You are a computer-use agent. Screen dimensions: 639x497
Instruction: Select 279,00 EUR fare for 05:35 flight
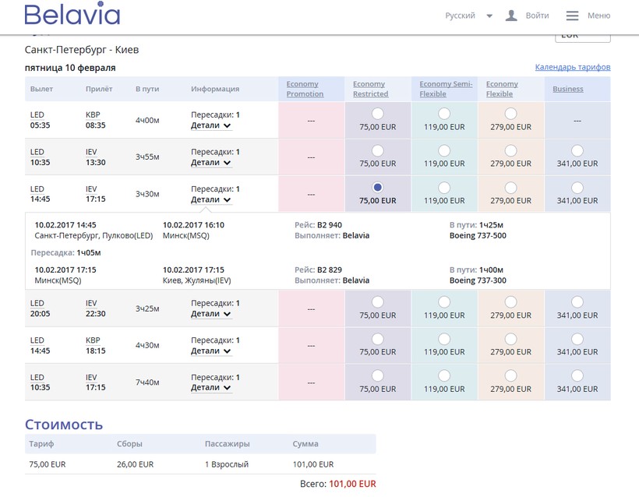(x=510, y=114)
